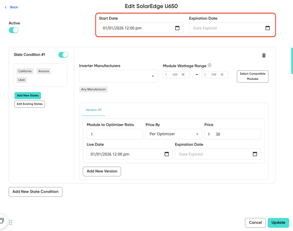Image resolution: width=293 pixels, height=231 pixels.
Task: Click the overlapping squares icon at bottom-left
Action: click(2, 221)
